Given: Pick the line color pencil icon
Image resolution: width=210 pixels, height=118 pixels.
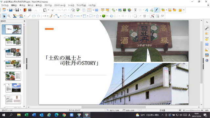Looking at the screenshot, I should [14, 16].
